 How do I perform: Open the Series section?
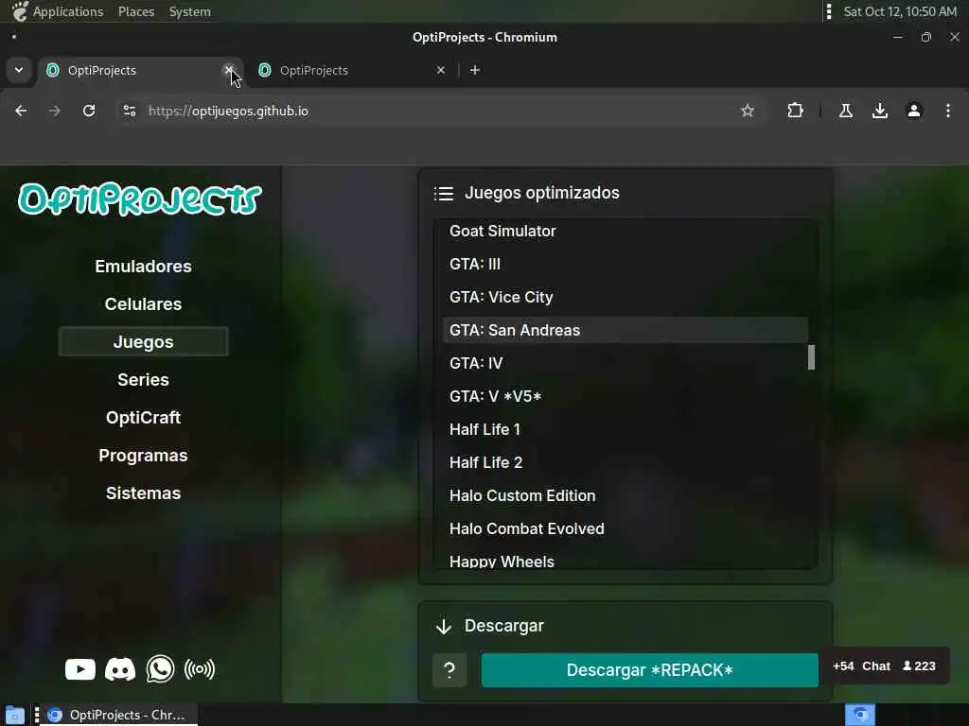pyautogui.click(x=144, y=380)
